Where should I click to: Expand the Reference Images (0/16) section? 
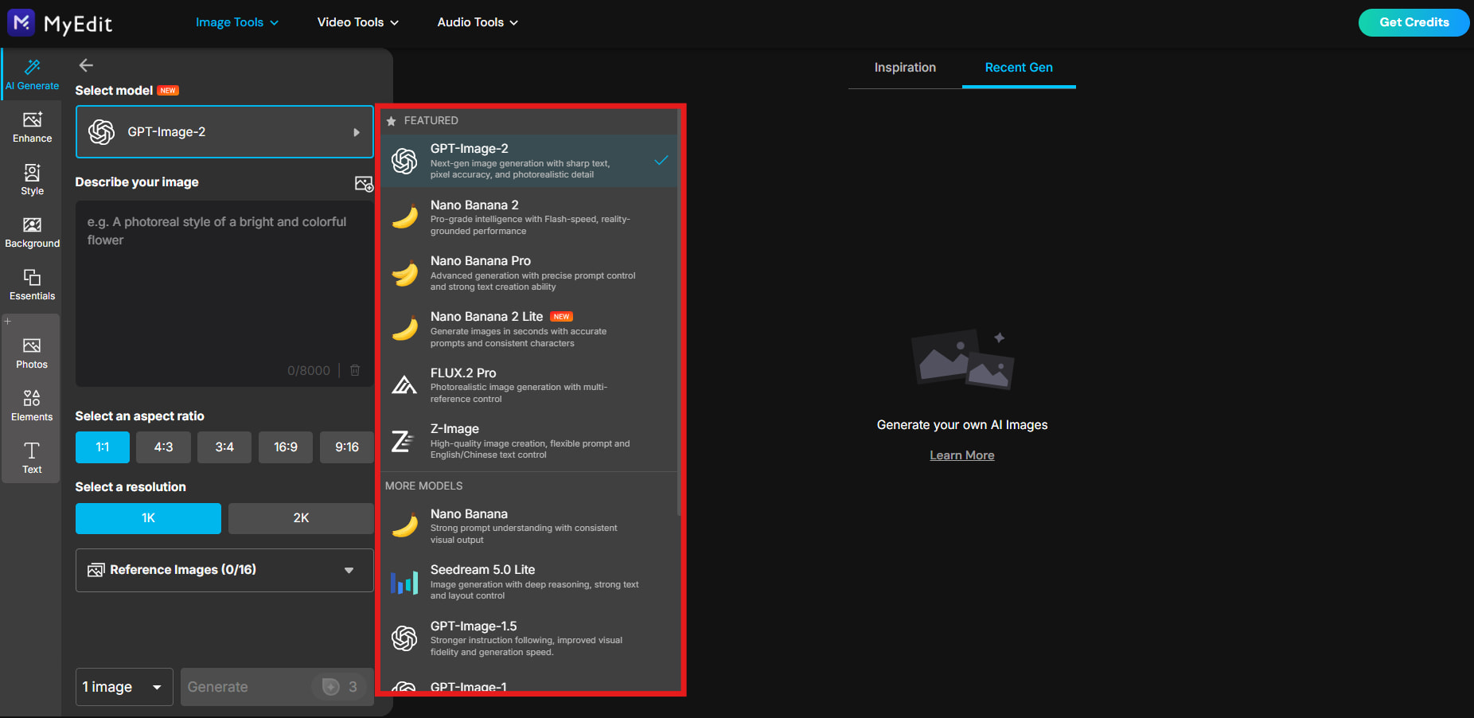pyautogui.click(x=224, y=570)
